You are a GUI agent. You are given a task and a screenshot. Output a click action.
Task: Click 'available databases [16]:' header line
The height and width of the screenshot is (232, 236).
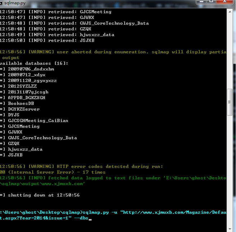[x=34, y=63]
